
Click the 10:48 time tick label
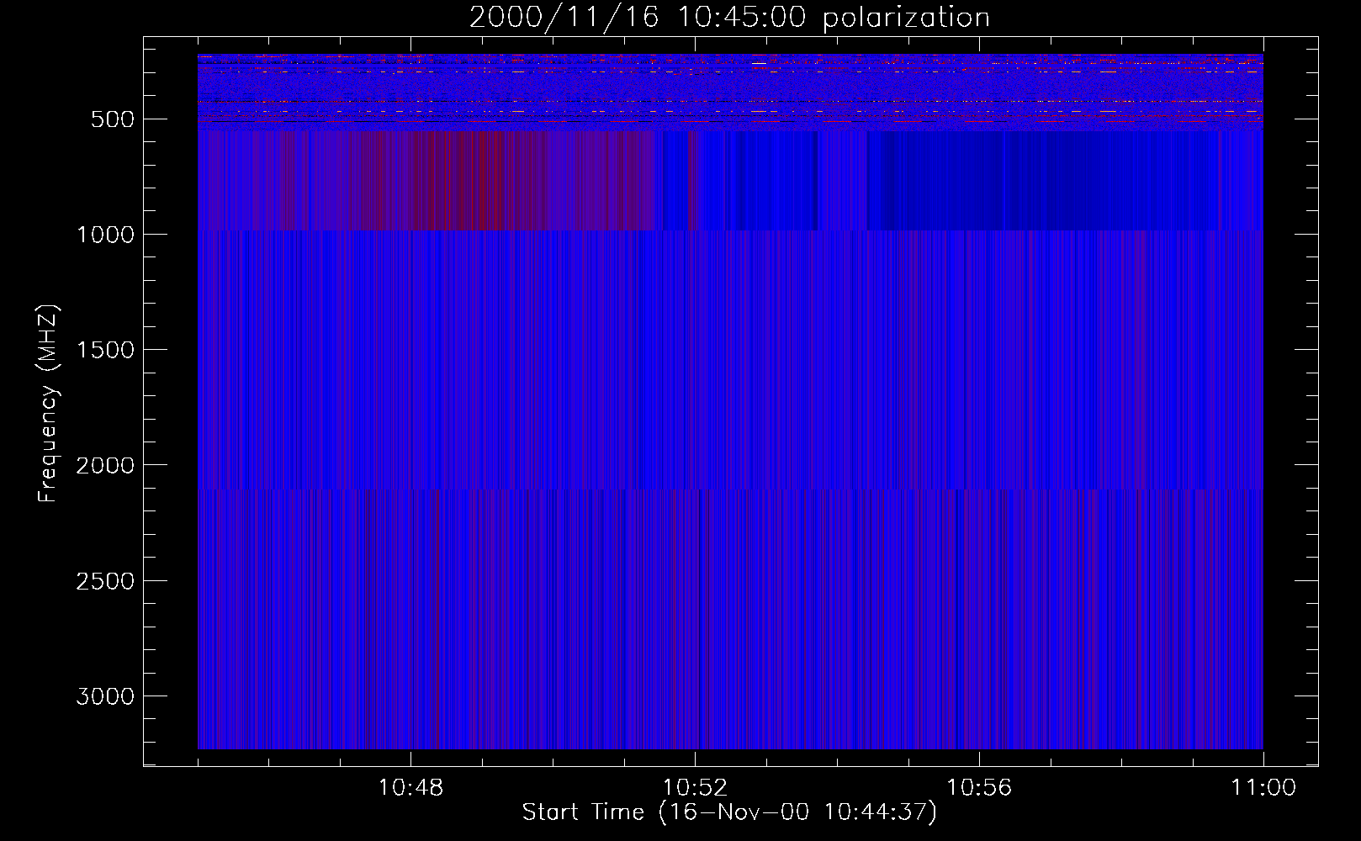(410, 788)
